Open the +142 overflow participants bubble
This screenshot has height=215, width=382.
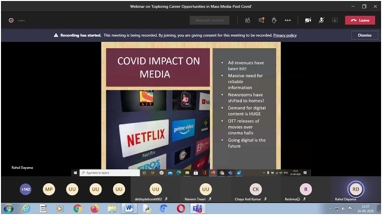pos(26,189)
